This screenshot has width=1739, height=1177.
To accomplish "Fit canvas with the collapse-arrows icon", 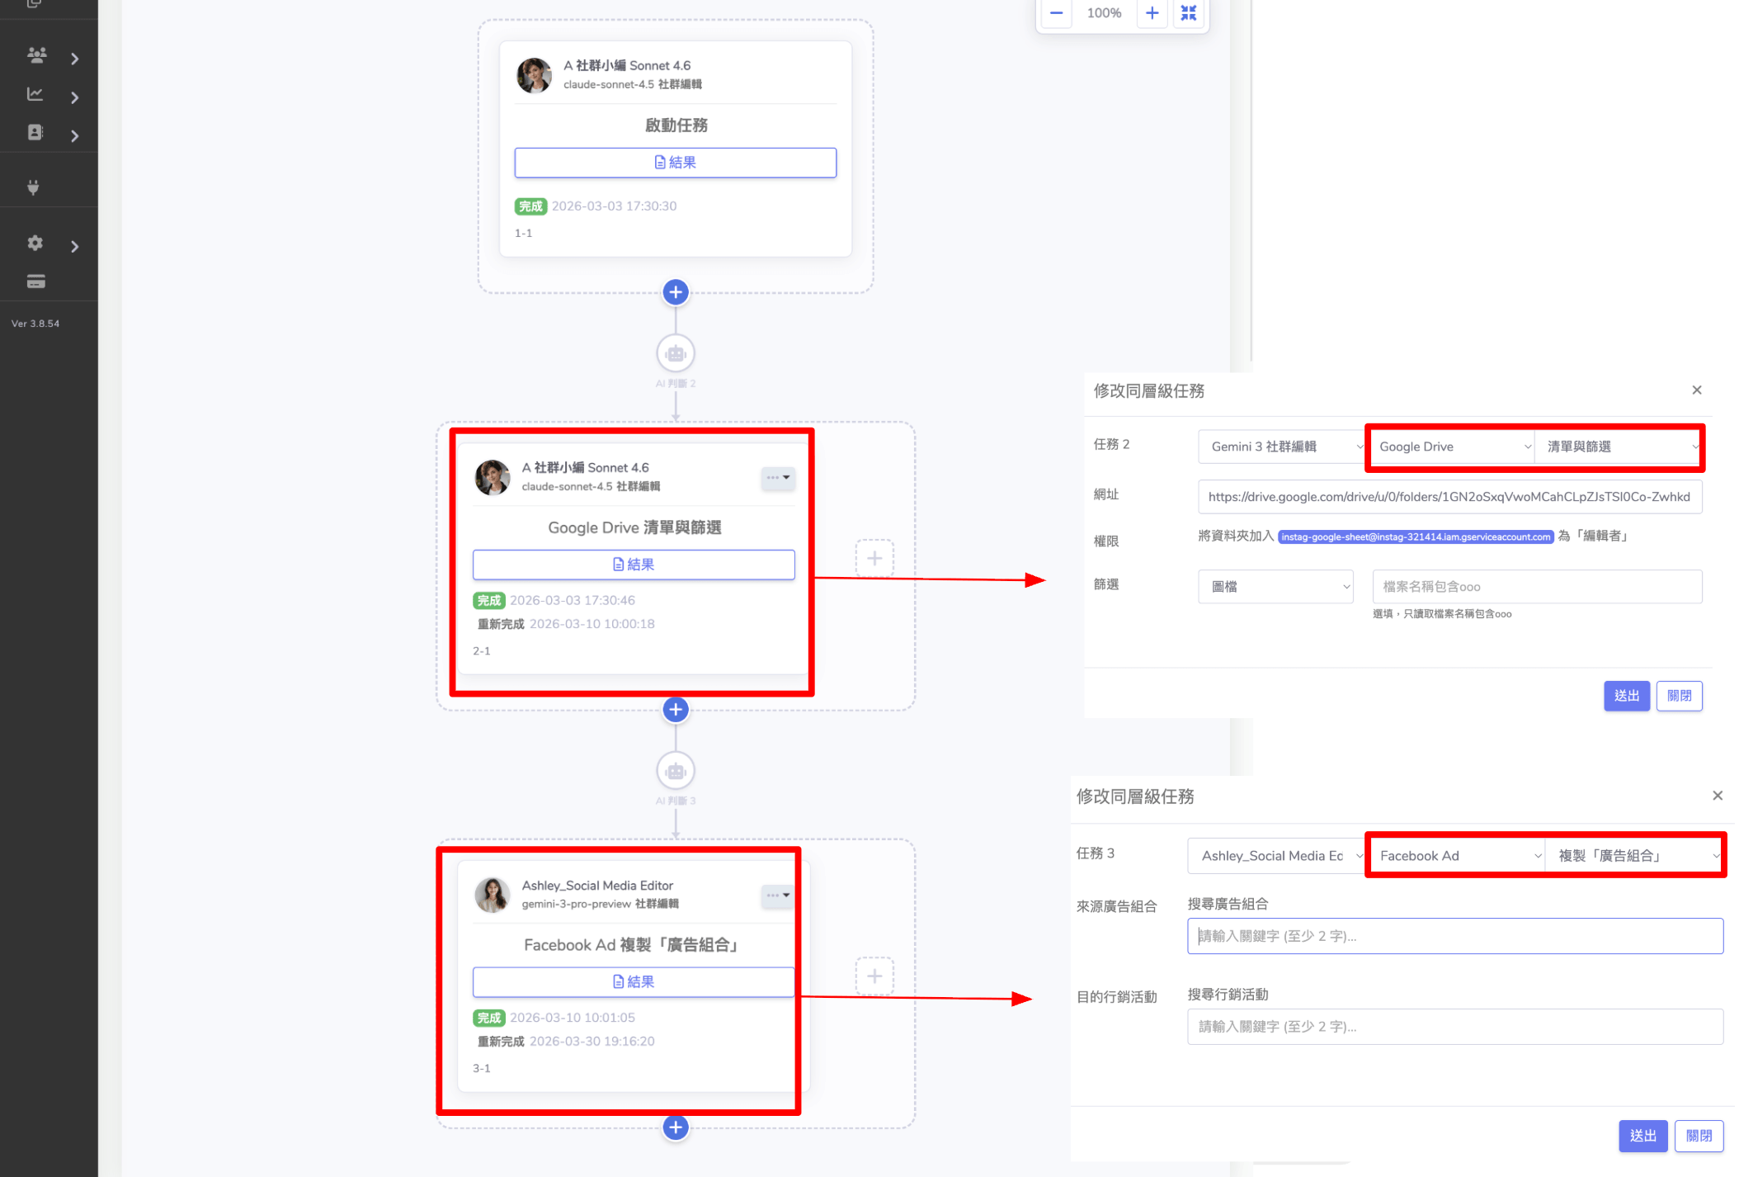I will point(1188,13).
